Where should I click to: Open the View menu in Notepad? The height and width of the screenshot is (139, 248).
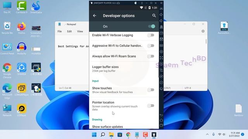tap(80, 31)
